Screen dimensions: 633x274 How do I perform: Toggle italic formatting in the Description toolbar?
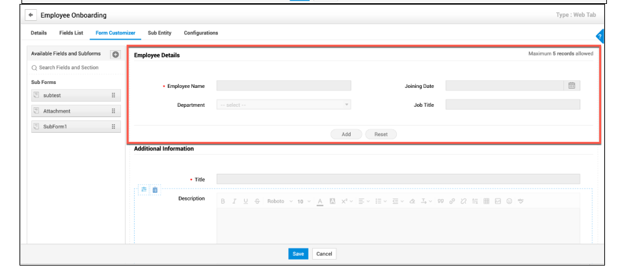pos(235,201)
